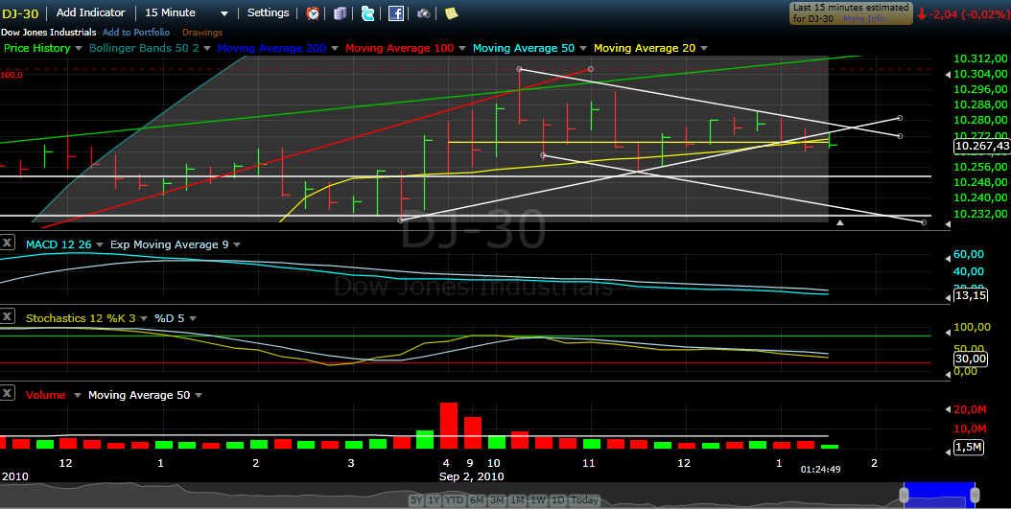Open Moving Average 100 dropdown arrow
Viewport: 1011px width, 510px height.
(x=462, y=48)
